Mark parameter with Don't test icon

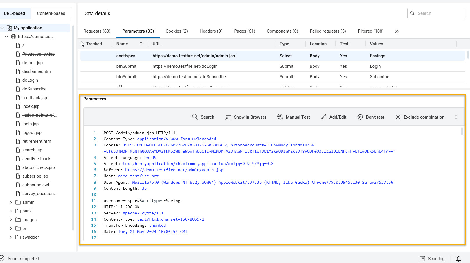click(x=360, y=117)
